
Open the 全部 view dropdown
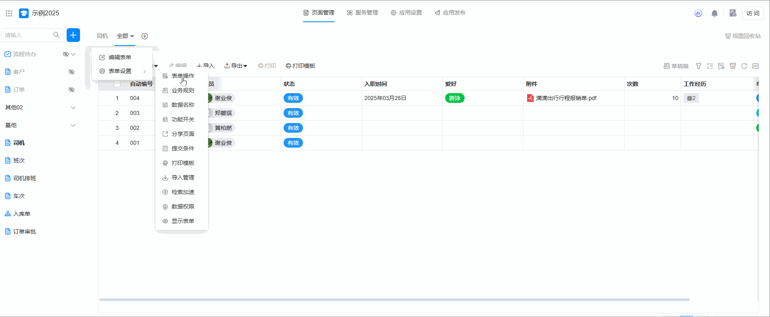tap(125, 36)
